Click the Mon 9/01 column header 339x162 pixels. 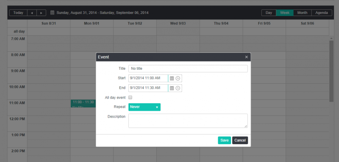tap(92, 24)
